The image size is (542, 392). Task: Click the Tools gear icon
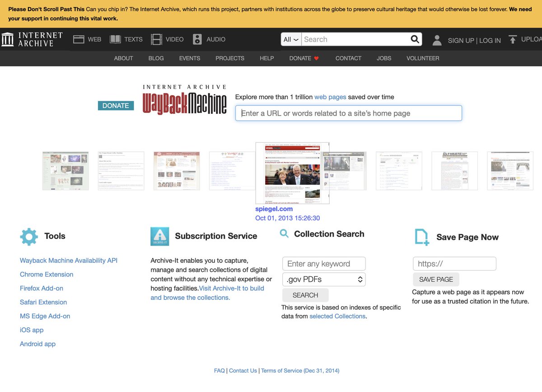29,237
